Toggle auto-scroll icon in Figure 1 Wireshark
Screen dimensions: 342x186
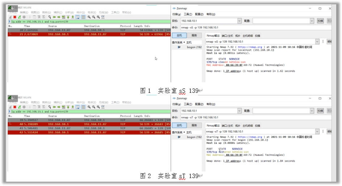click(x=78, y=17)
